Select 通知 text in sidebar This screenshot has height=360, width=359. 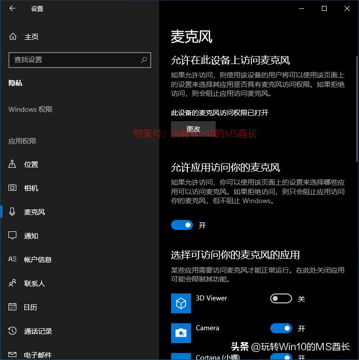31,236
